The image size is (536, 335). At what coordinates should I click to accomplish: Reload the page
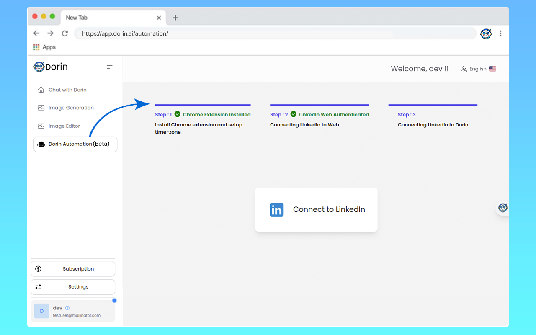(64, 33)
